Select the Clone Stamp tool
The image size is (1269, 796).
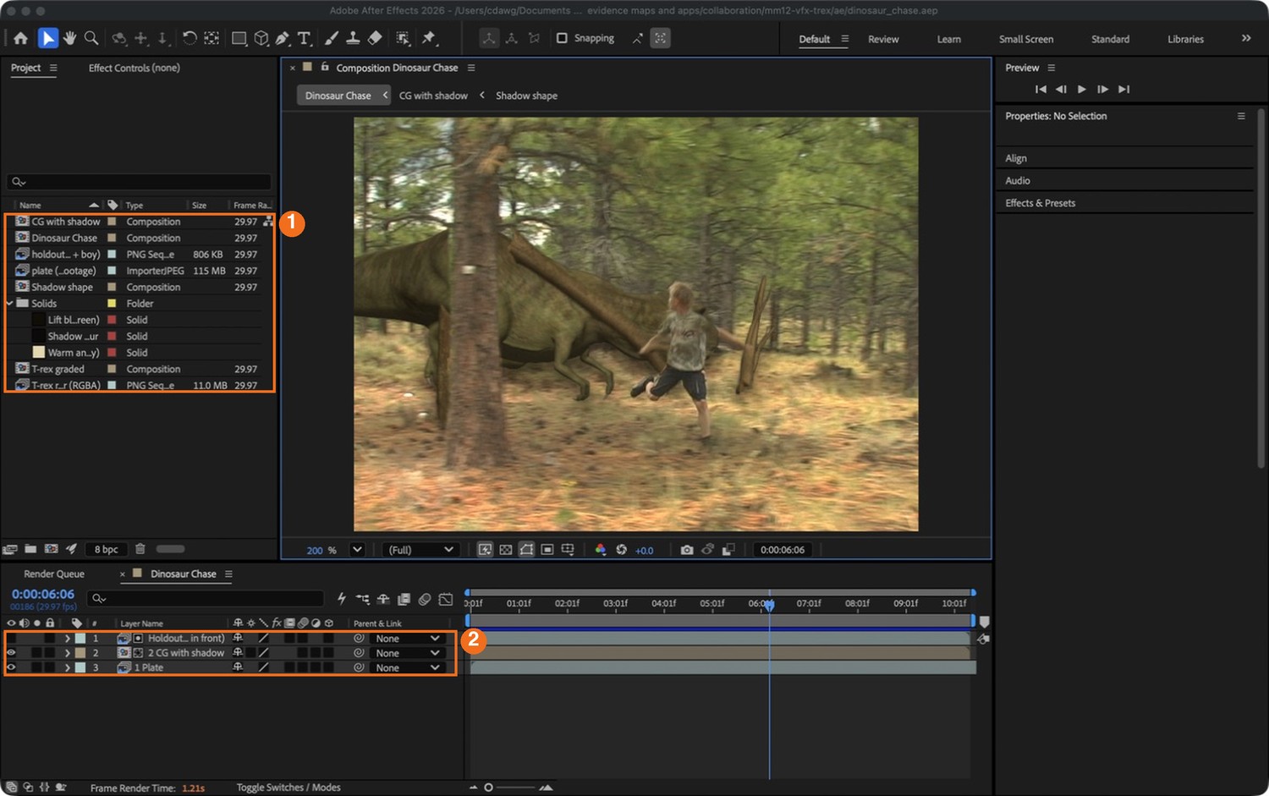click(x=353, y=38)
